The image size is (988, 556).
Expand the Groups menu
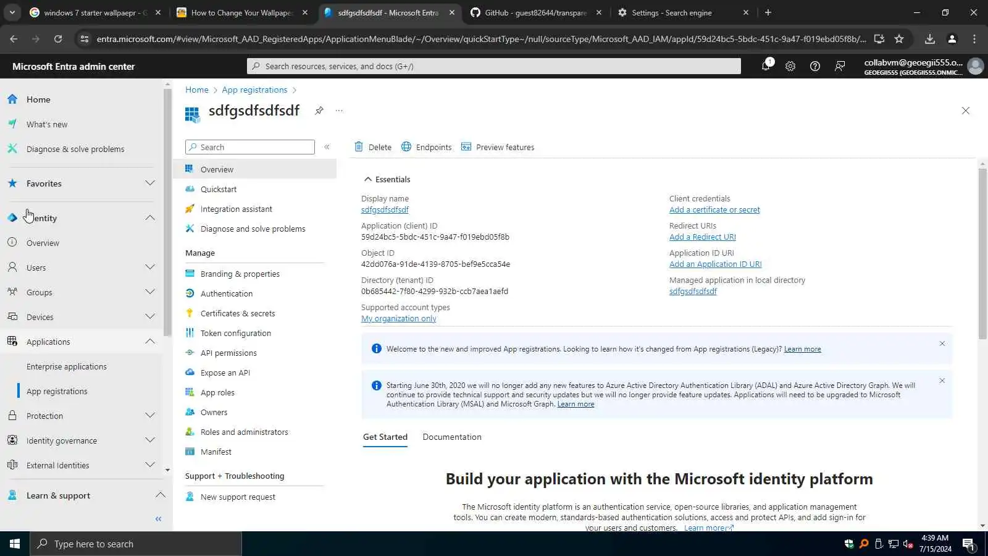tap(150, 292)
